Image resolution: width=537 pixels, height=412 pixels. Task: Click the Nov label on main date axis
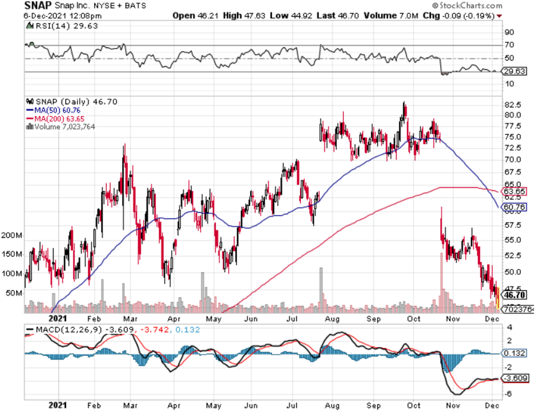point(454,317)
